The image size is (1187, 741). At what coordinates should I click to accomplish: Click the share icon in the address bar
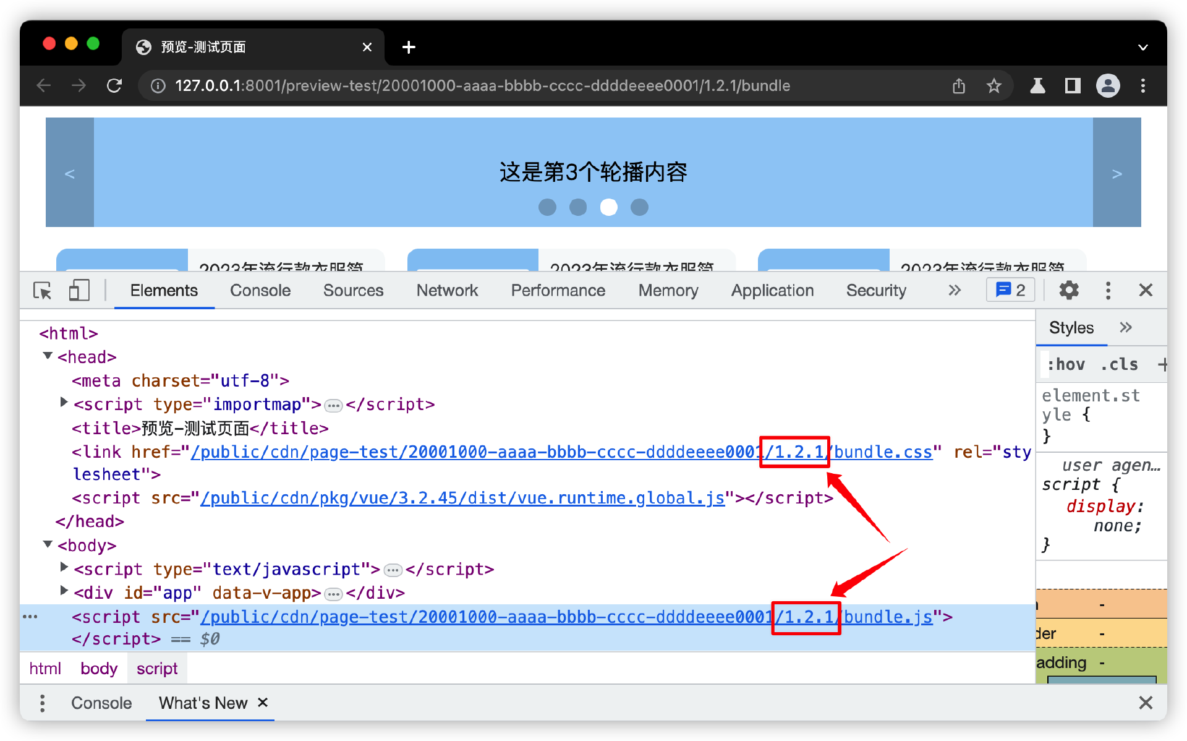tap(959, 85)
